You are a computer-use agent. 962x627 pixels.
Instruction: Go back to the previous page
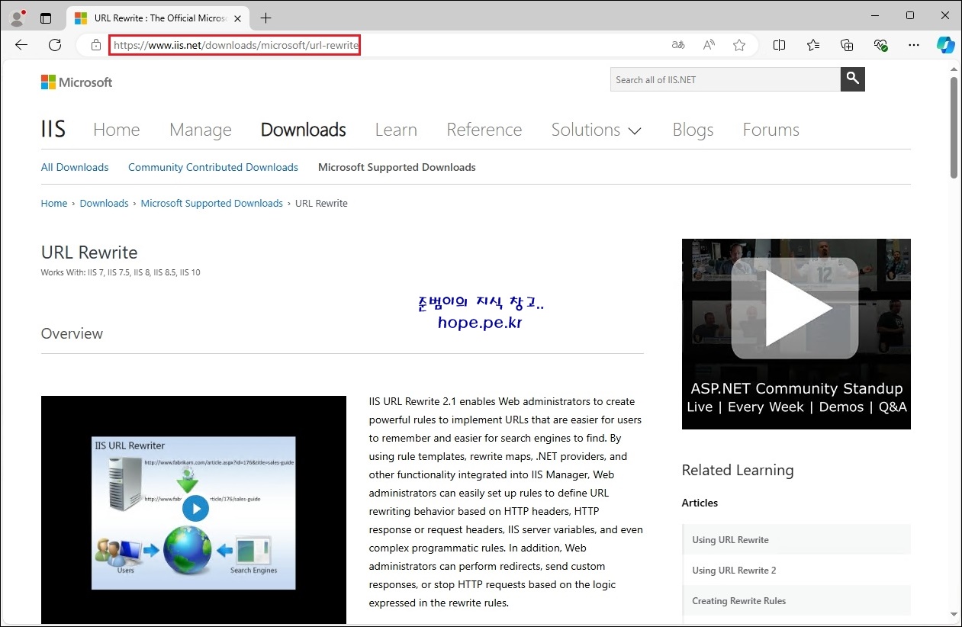coord(21,45)
